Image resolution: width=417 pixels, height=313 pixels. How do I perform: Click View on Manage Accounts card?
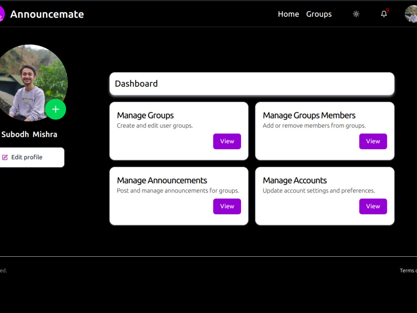point(373,206)
